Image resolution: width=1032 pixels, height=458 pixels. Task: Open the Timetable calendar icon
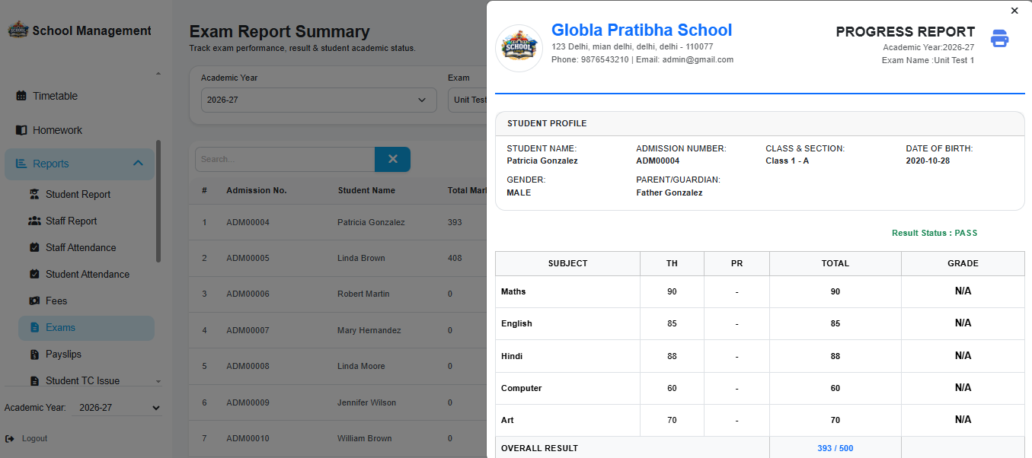click(21, 96)
